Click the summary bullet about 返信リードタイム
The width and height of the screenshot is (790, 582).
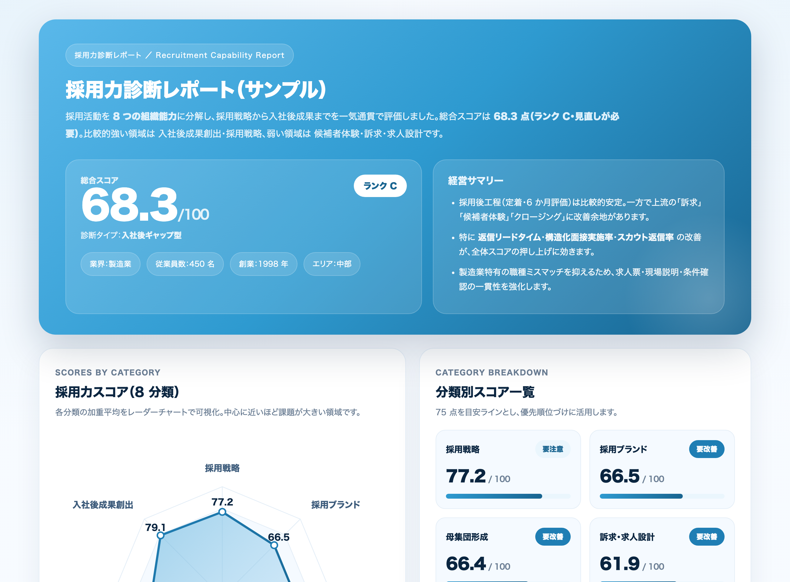click(580, 244)
